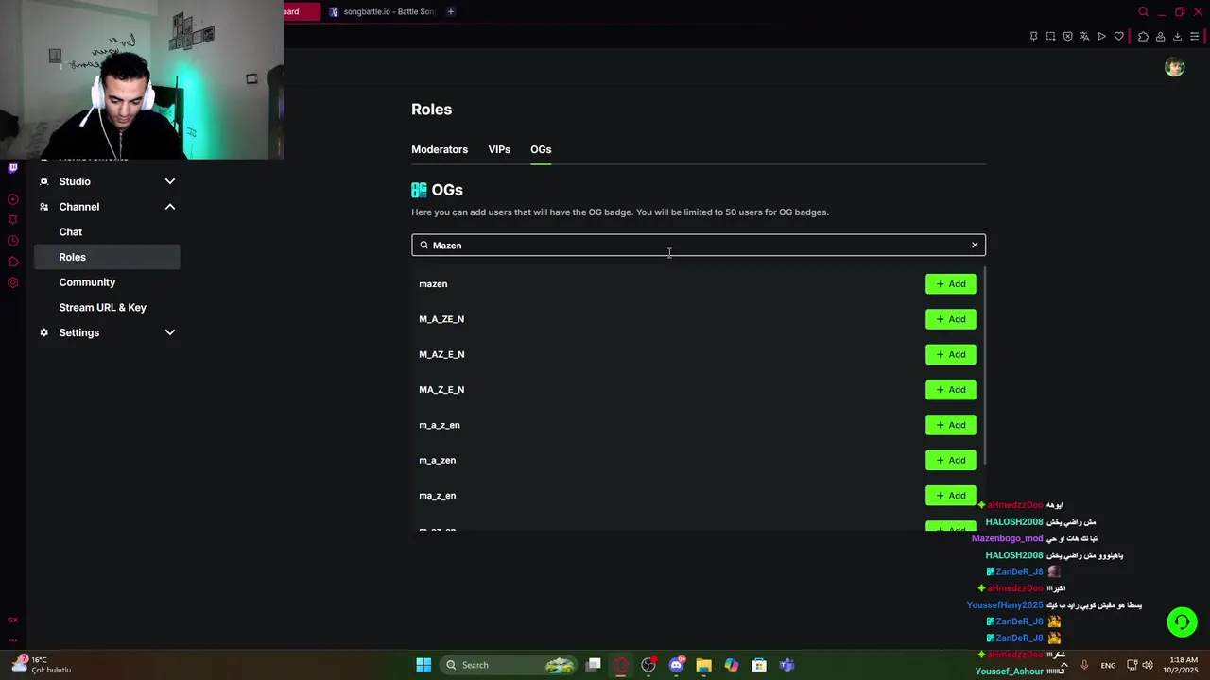Open weather widget showing 16°C
Viewport: 1210px width, 680px height.
point(42,665)
